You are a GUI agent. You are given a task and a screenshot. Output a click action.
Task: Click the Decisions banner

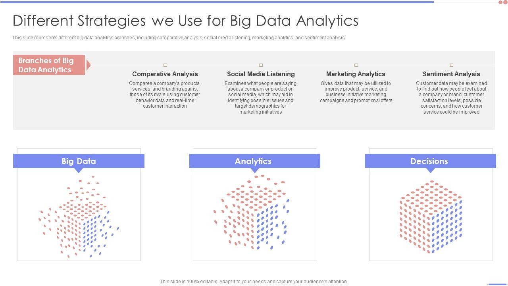click(x=430, y=161)
